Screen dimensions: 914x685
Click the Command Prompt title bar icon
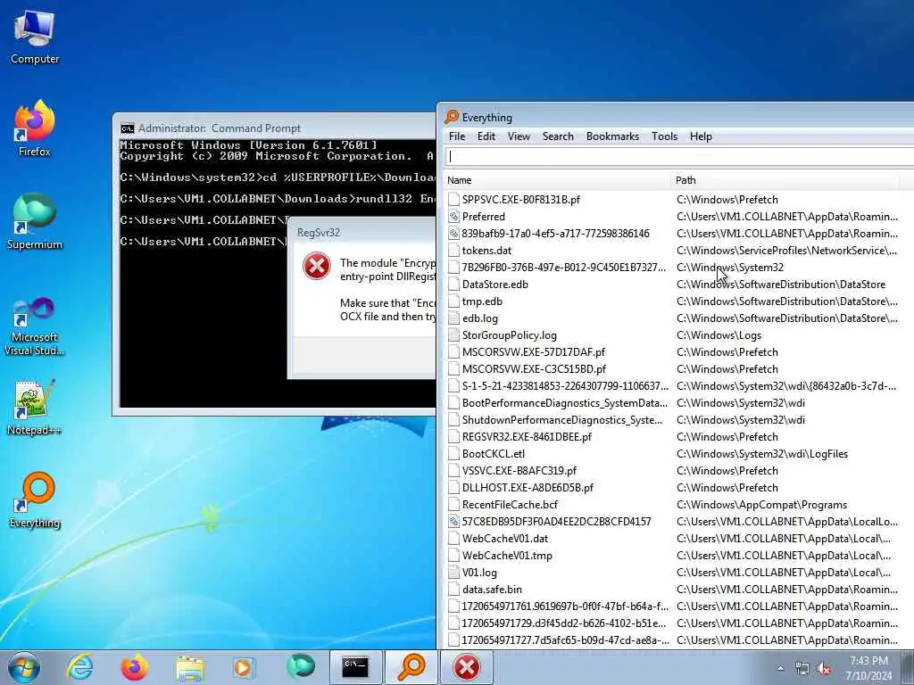(x=127, y=128)
